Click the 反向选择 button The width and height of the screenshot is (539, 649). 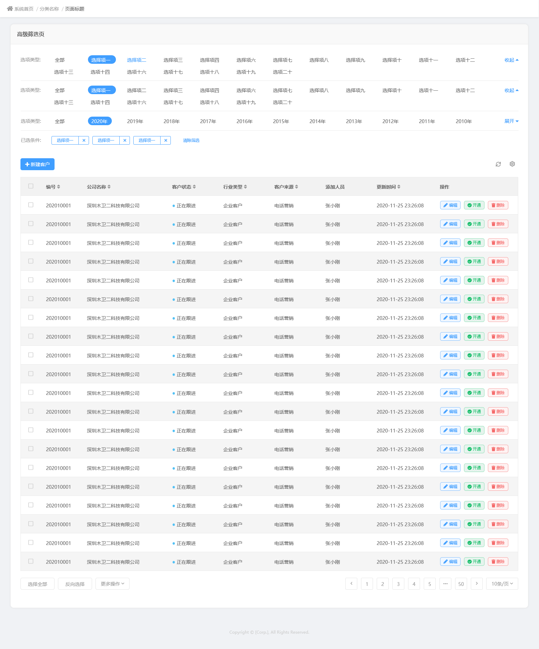click(x=75, y=584)
